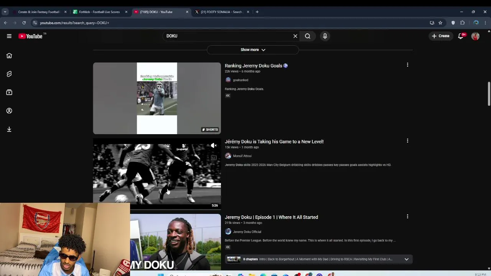Click the goalranked channel avatar
Image resolution: width=491 pixels, height=276 pixels.
228,80
